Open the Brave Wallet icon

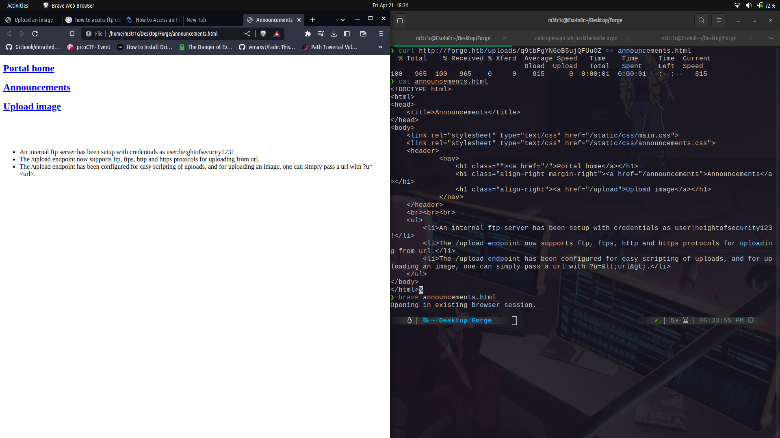tap(363, 34)
